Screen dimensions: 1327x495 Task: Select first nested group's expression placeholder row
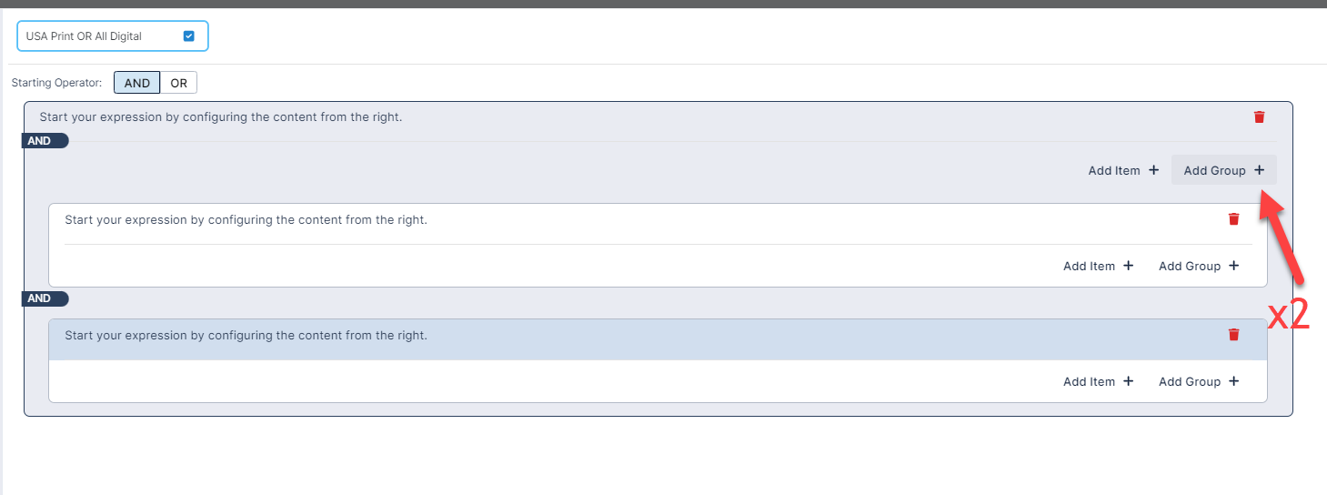pos(246,219)
